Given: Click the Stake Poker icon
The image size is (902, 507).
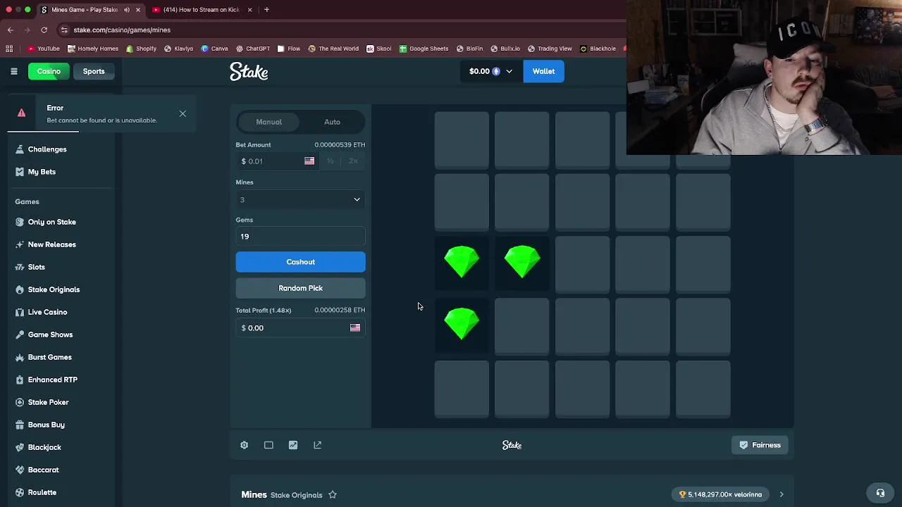Looking at the screenshot, I should tap(20, 402).
